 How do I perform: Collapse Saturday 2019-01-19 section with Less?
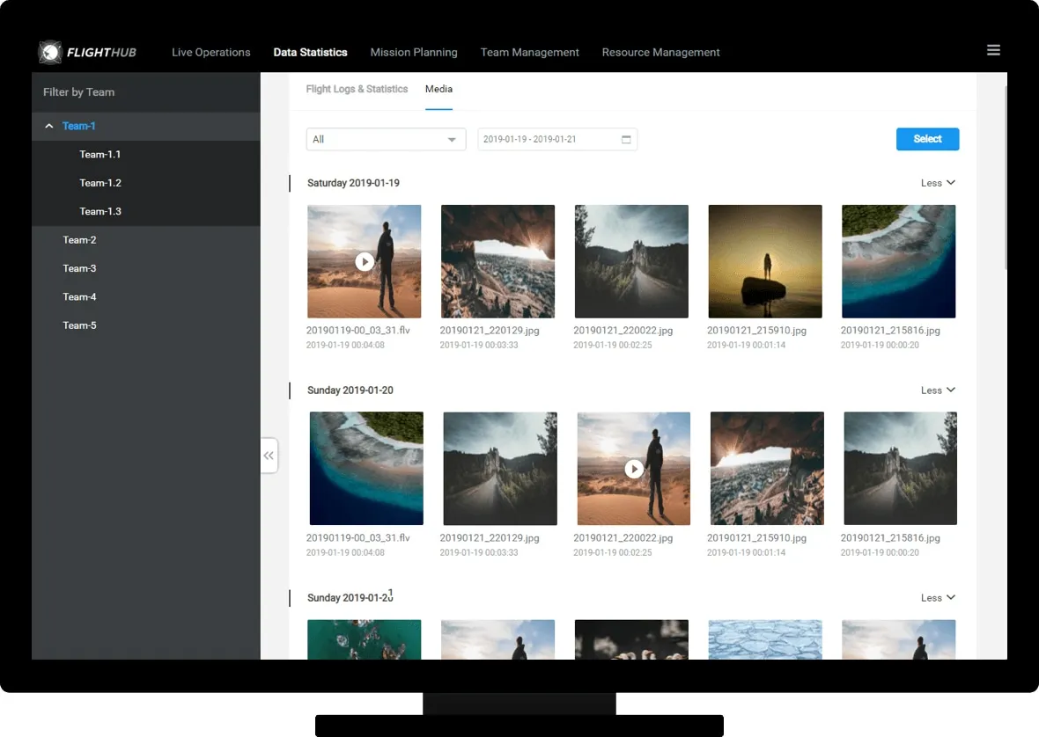pos(937,183)
